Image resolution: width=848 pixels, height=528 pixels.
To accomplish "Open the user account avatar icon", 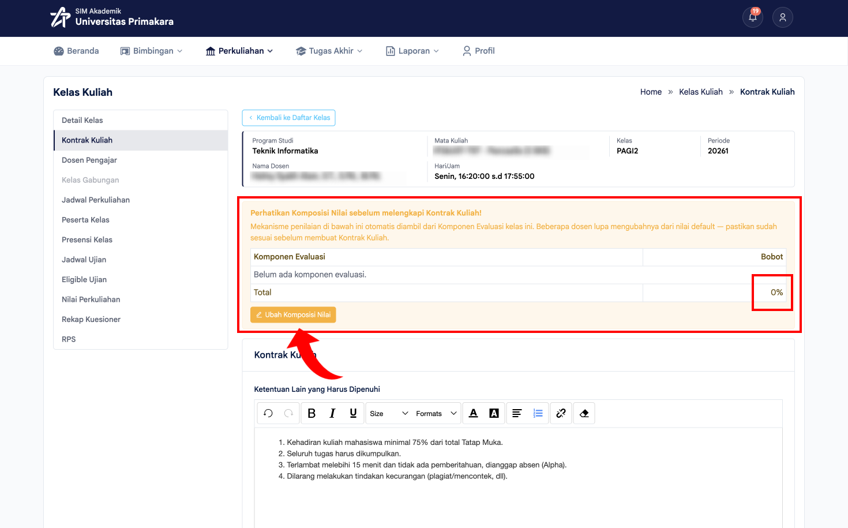I will pos(783,17).
